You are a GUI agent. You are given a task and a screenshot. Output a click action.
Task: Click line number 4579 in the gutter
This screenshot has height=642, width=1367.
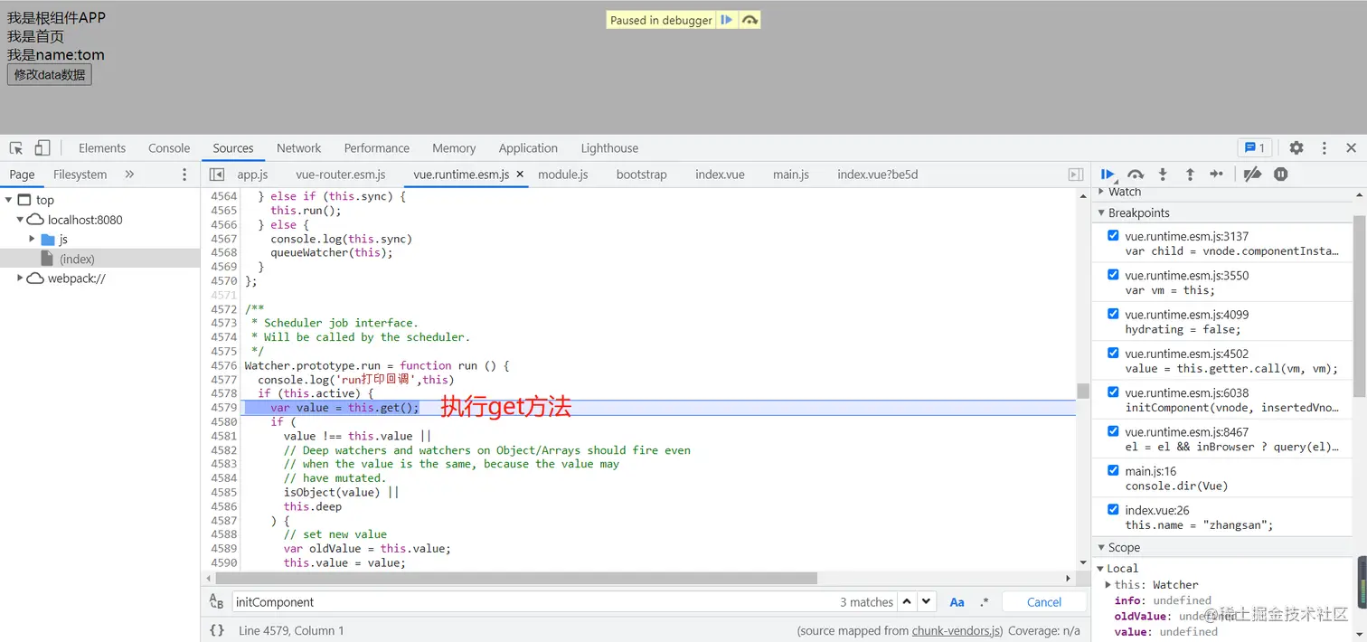point(223,408)
